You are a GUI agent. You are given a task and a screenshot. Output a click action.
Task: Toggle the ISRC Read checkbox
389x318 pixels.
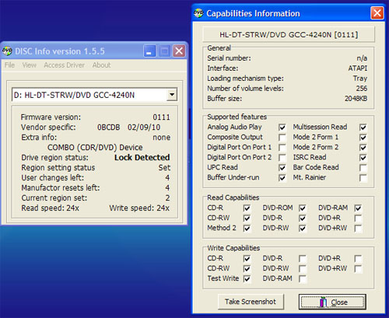(x=363, y=158)
